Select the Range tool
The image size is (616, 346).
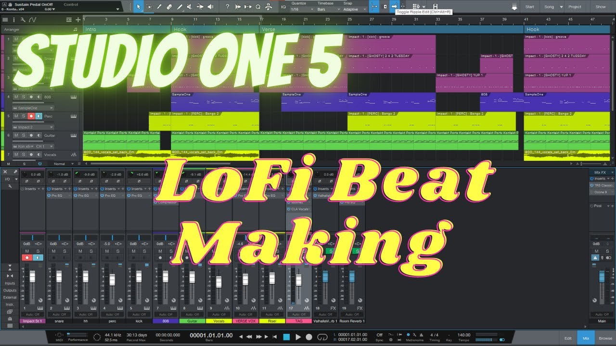point(149,7)
